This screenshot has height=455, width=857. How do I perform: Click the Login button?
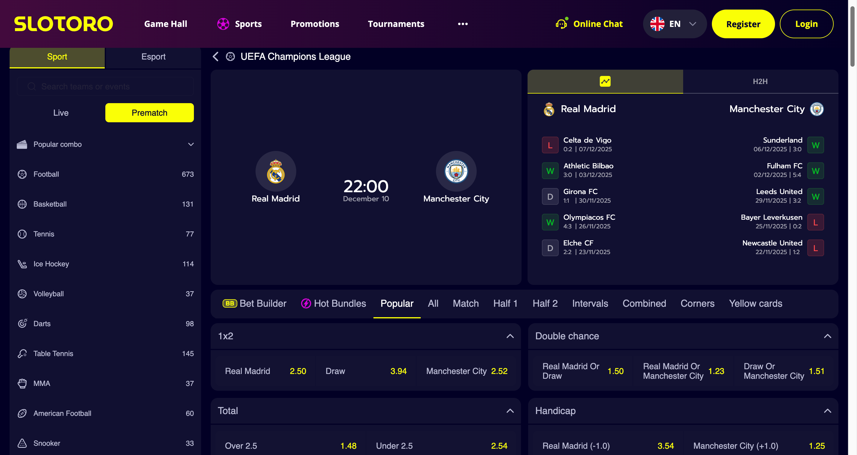[x=806, y=24]
